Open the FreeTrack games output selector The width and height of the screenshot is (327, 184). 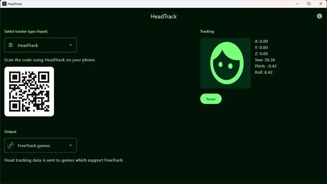point(41,145)
